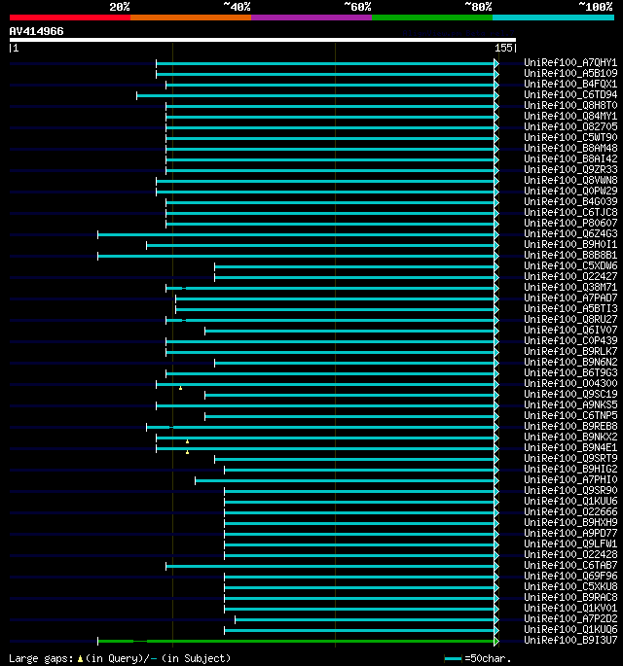Open hit UniRef100_A7QHY1
The width and height of the screenshot is (623, 666).
pyautogui.click(x=570, y=62)
